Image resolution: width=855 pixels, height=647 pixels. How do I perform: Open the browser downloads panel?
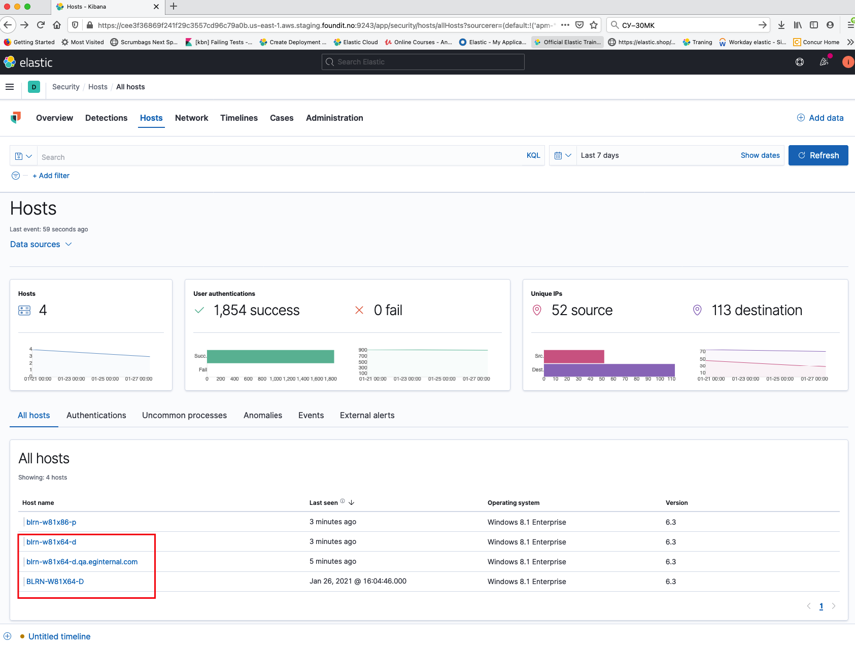pos(781,25)
